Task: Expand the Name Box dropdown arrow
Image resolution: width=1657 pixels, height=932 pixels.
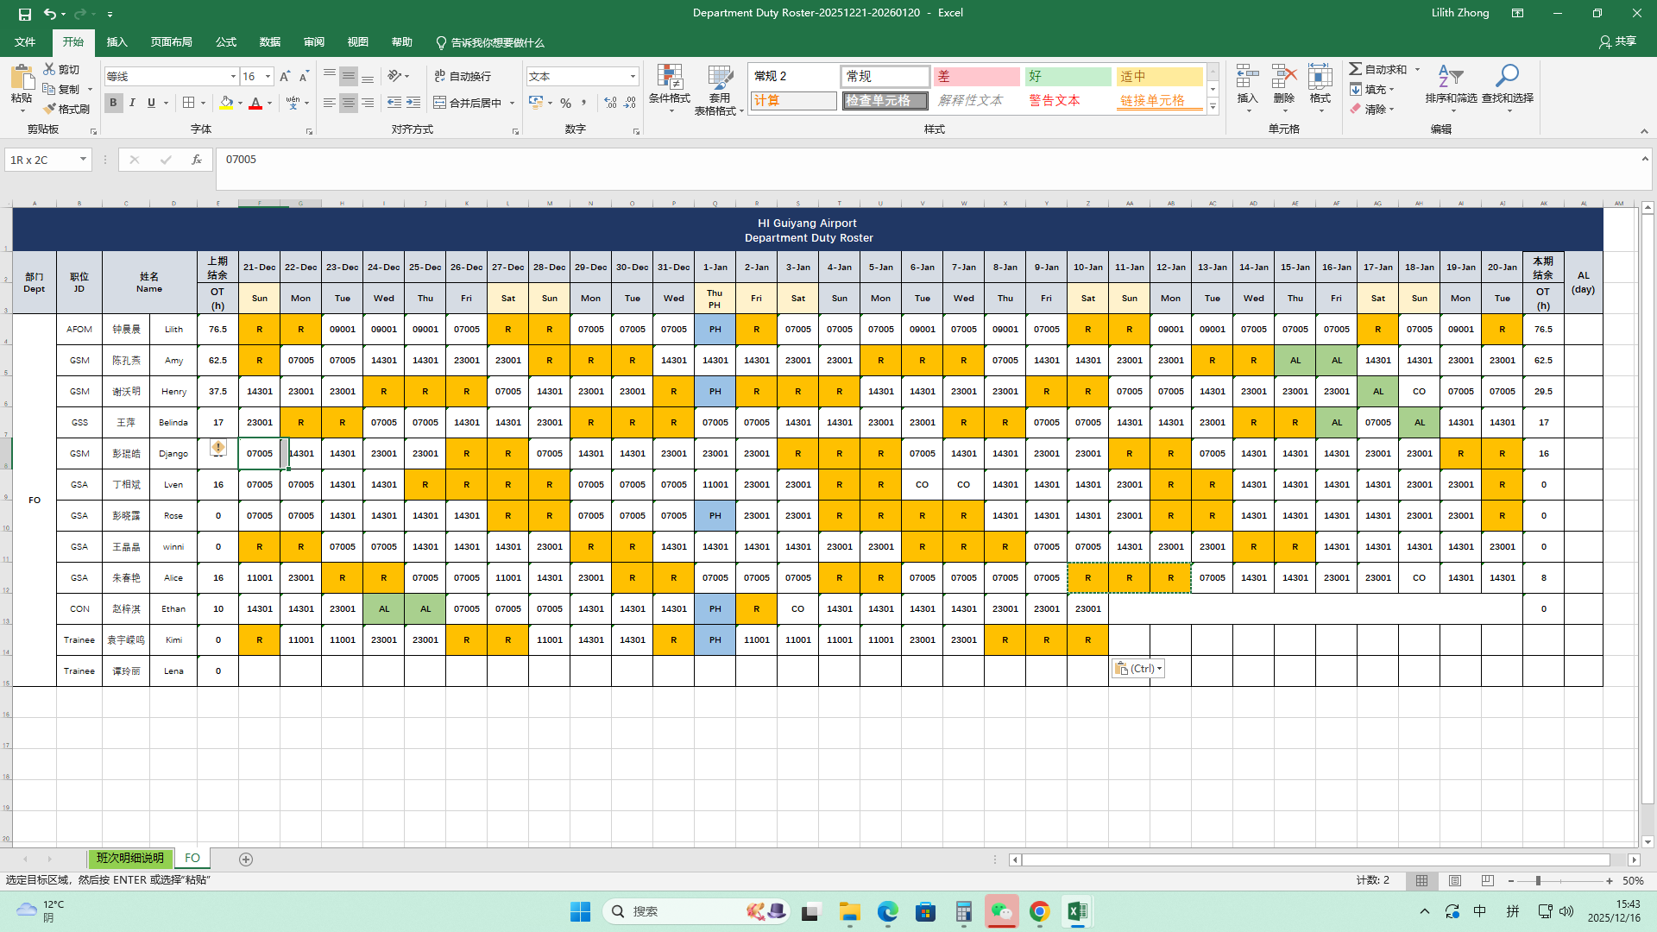Action: coord(83,160)
